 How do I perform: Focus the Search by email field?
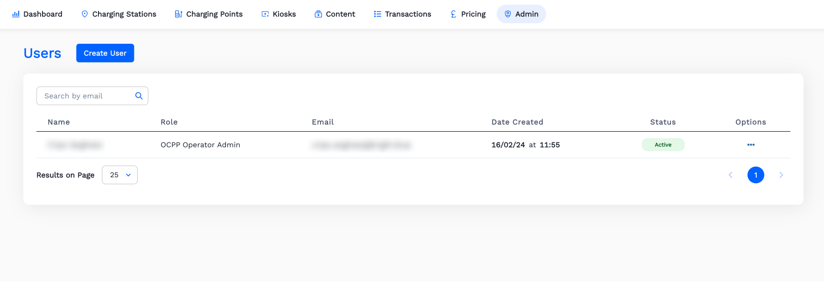pyautogui.click(x=86, y=96)
